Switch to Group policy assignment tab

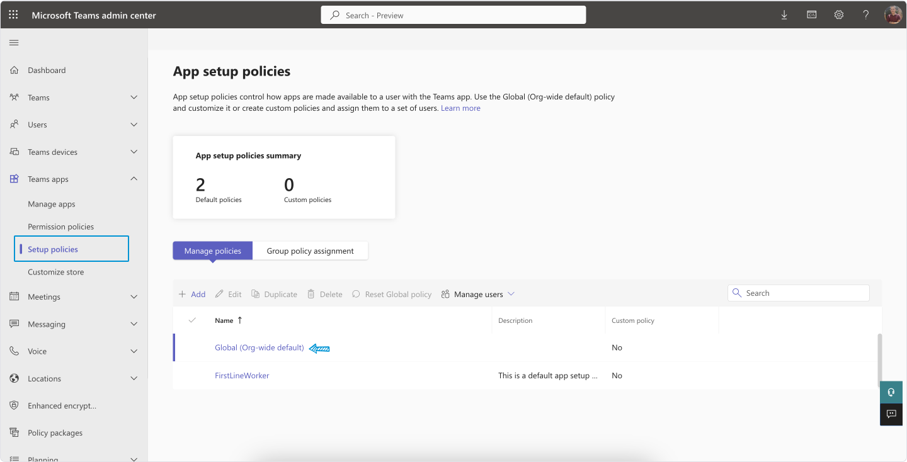(x=310, y=251)
